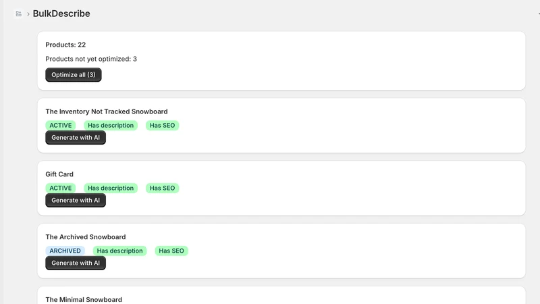Click the BulkDescribe page title
The image size is (540, 304).
pos(61,14)
